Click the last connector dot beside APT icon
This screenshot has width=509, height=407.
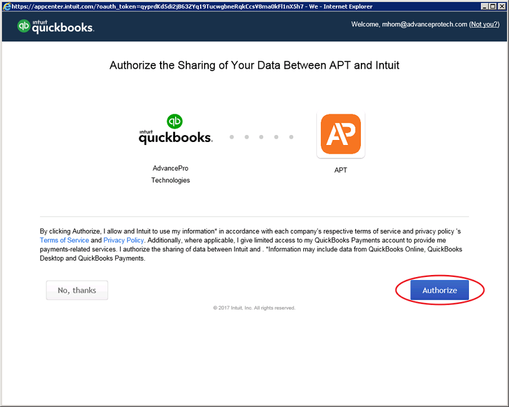[291, 137]
